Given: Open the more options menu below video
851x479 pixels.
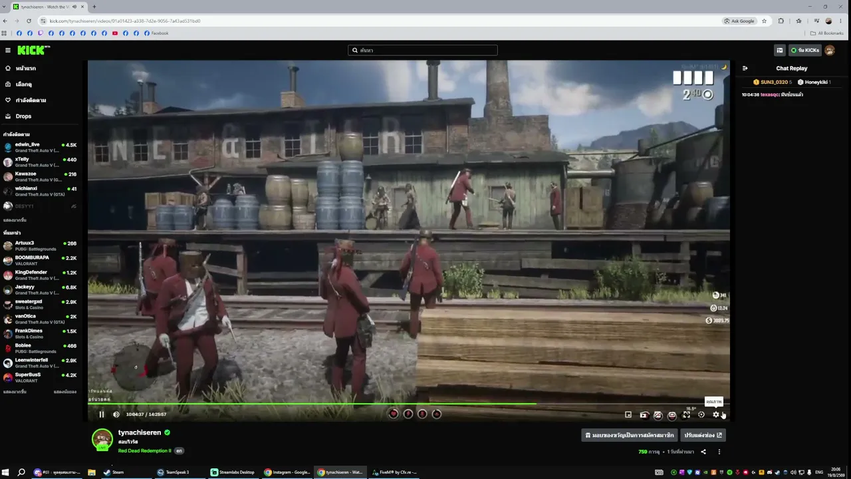Looking at the screenshot, I should 719,452.
